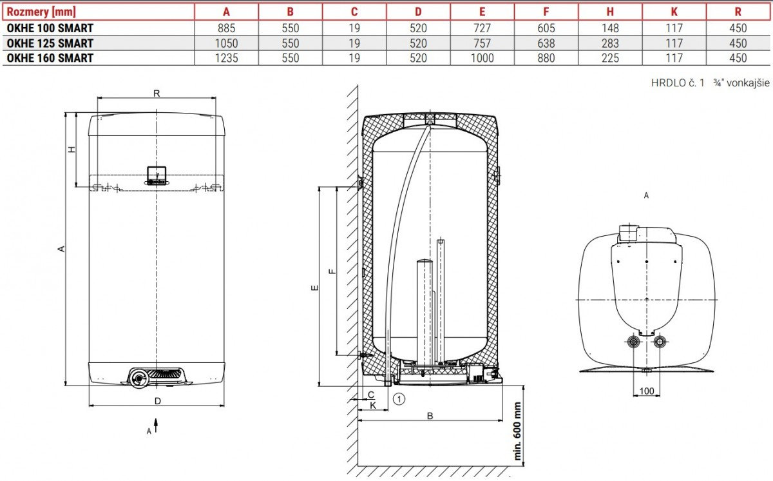This screenshot has height=481, width=773.
Task: Click the R dimension label above front view
Action: (x=157, y=93)
